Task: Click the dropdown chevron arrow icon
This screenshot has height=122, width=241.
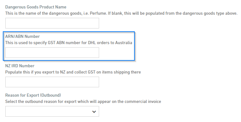Action: (x=94, y=112)
